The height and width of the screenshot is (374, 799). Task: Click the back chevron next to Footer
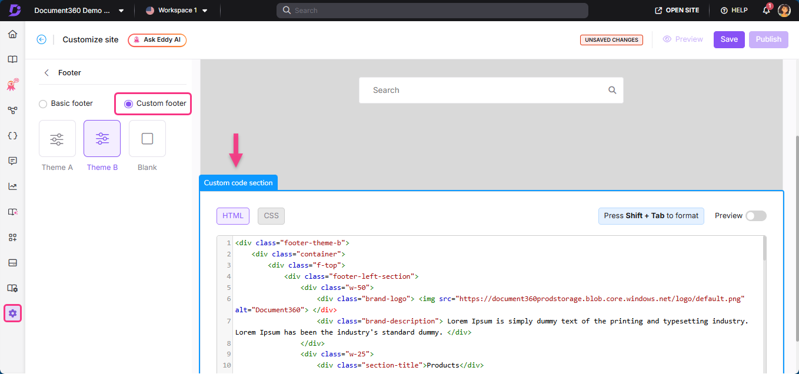tap(46, 73)
